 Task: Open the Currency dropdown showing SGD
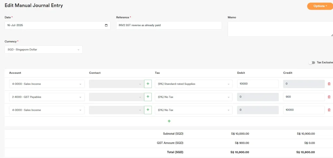pyautogui.click(x=44, y=50)
